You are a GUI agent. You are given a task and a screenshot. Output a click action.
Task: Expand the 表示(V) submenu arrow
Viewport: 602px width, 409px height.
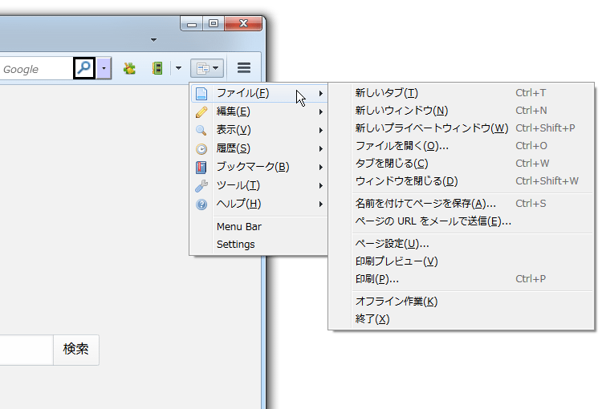(x=320, y=130)
